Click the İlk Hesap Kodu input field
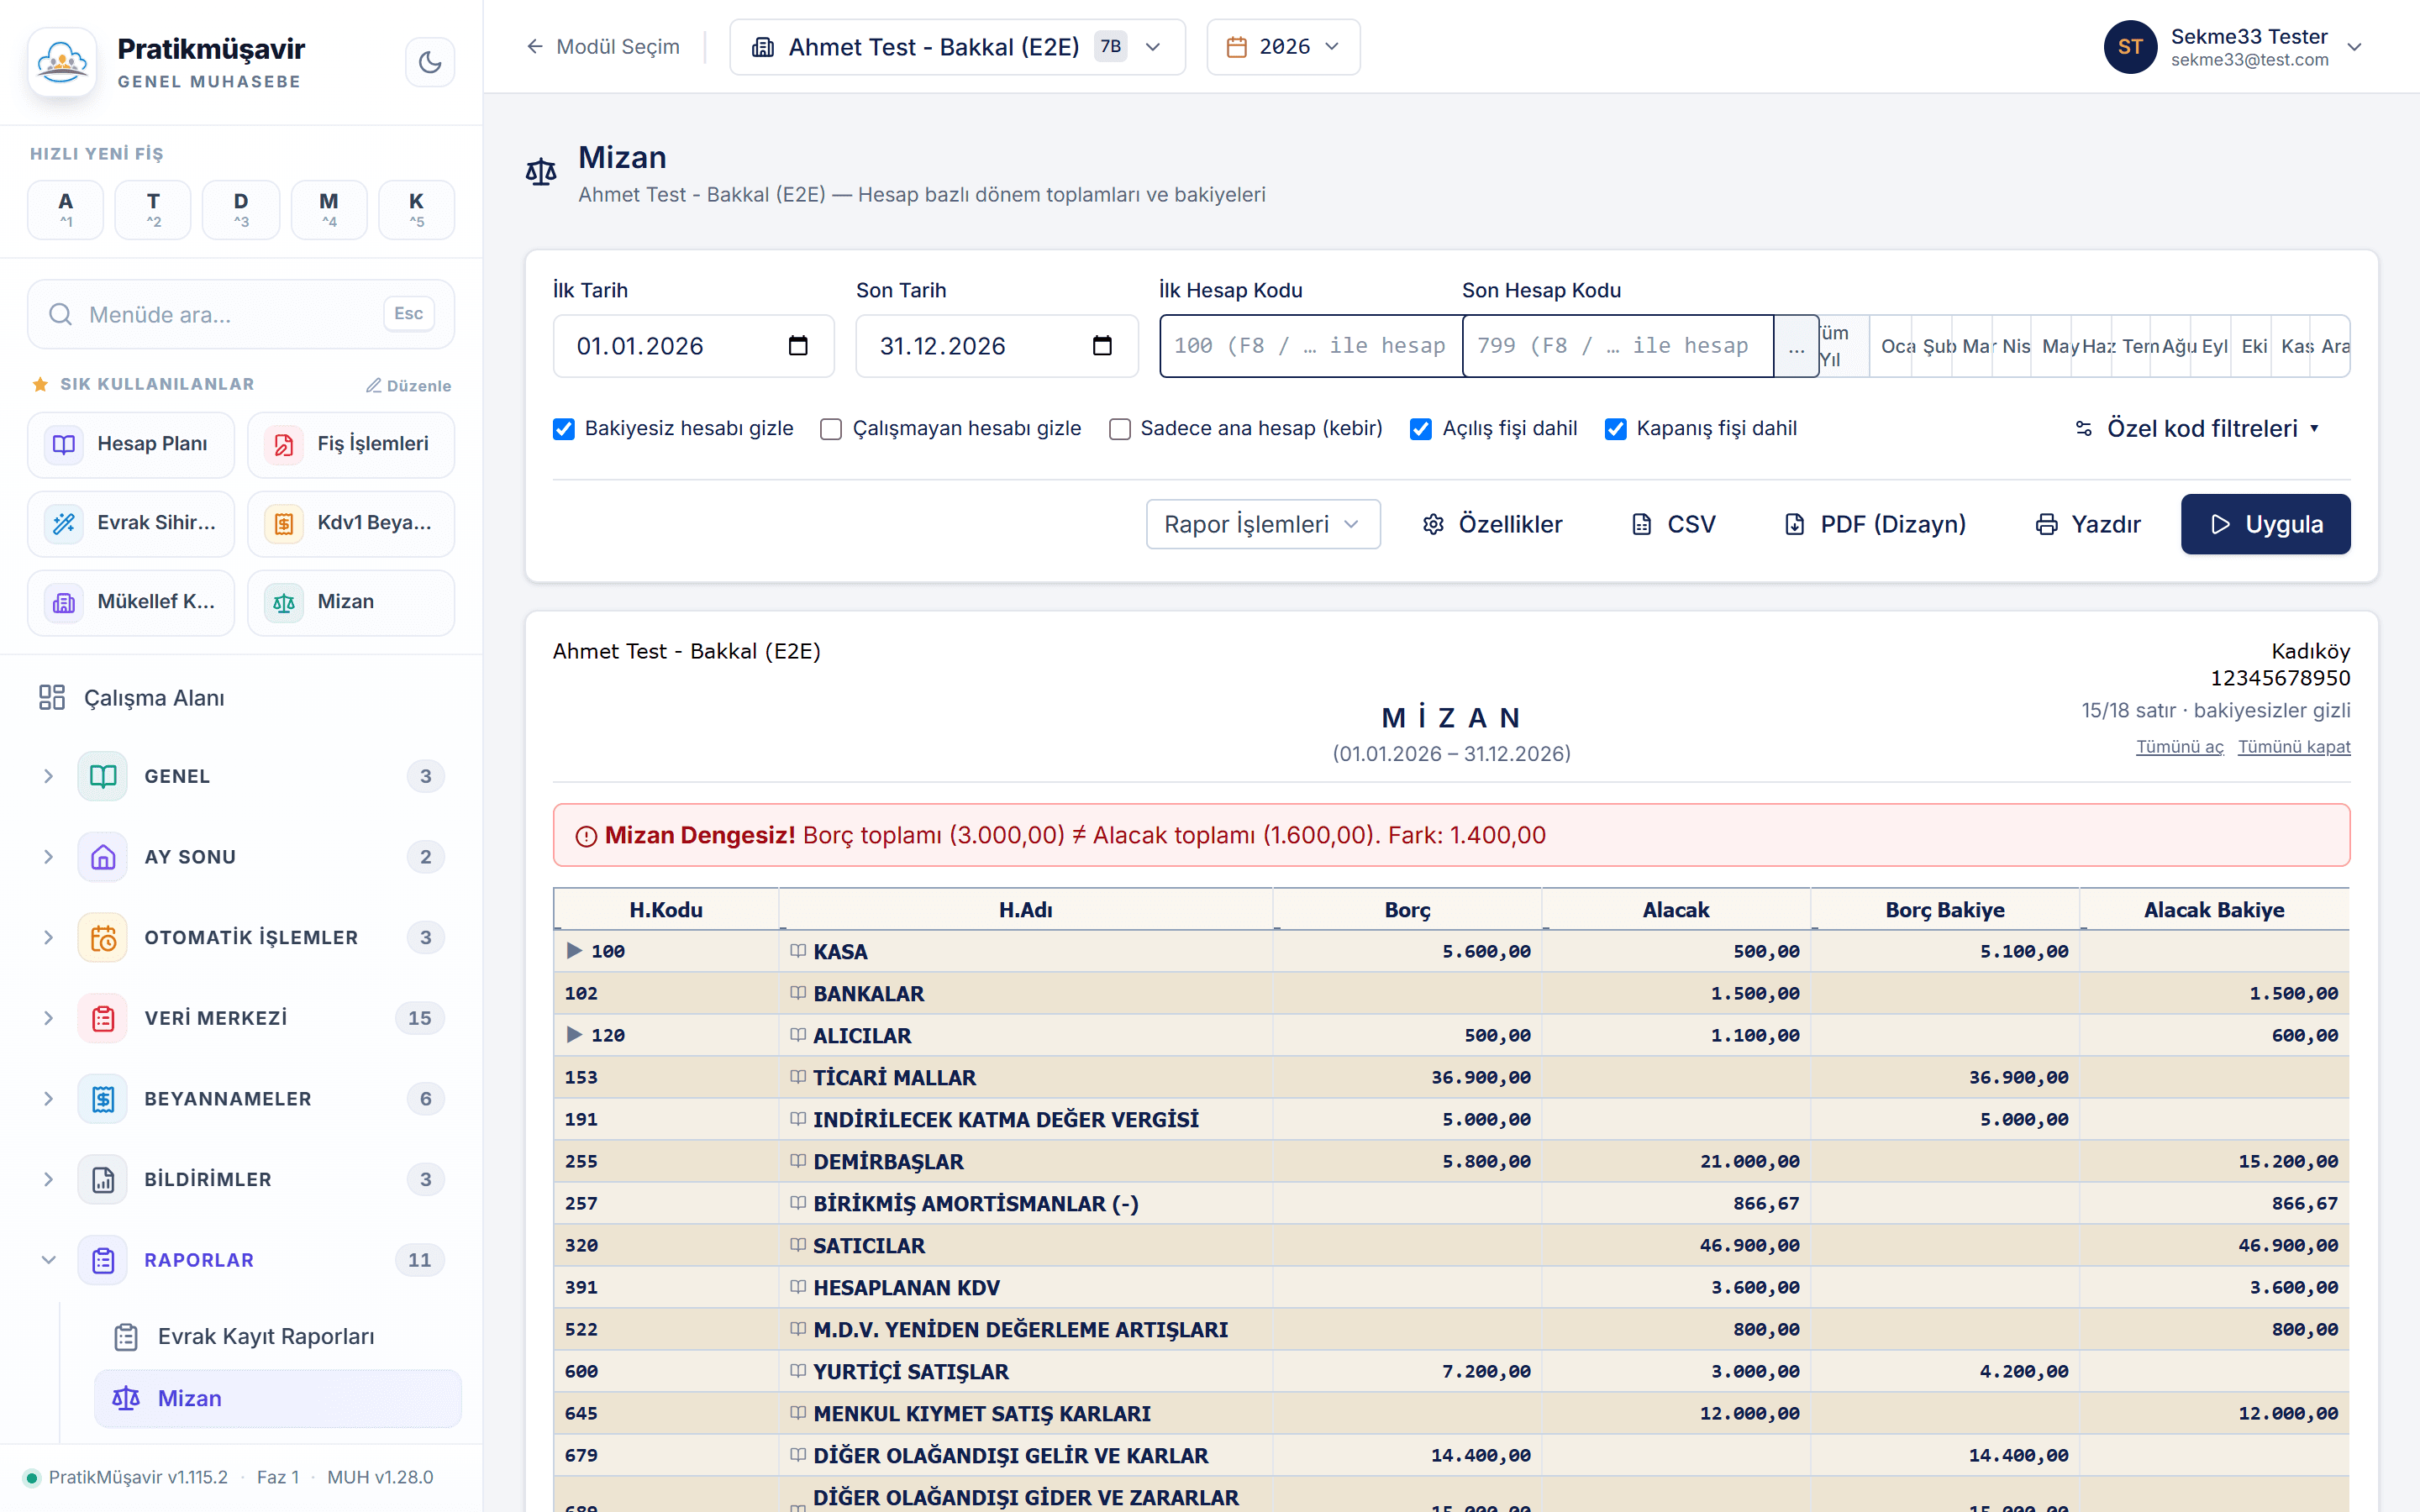 point(1311,346)
